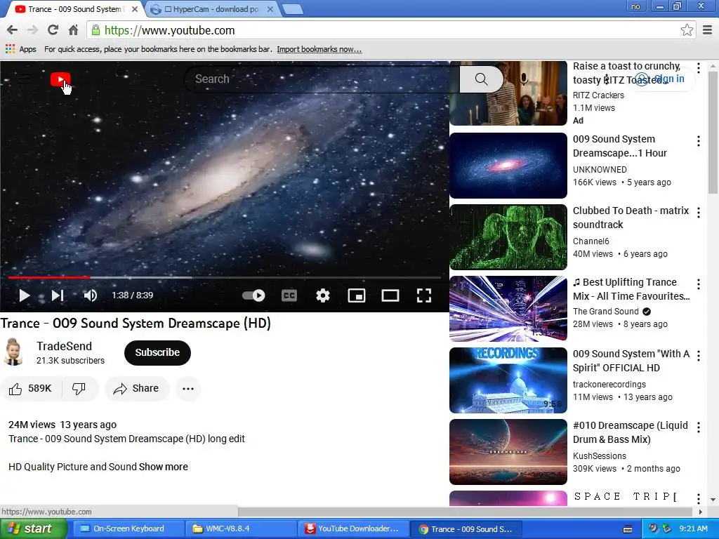Viewport: 719px width, 539px height.
Task: Toggle the autoplay switch in player
Action: click(253, 295)
